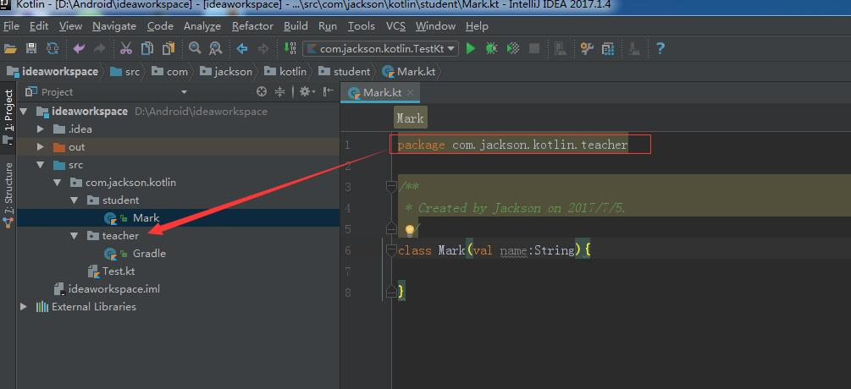Viewport: 851px width, 389px height.
Task: Run the app with green play button
Action: [471, 49]
